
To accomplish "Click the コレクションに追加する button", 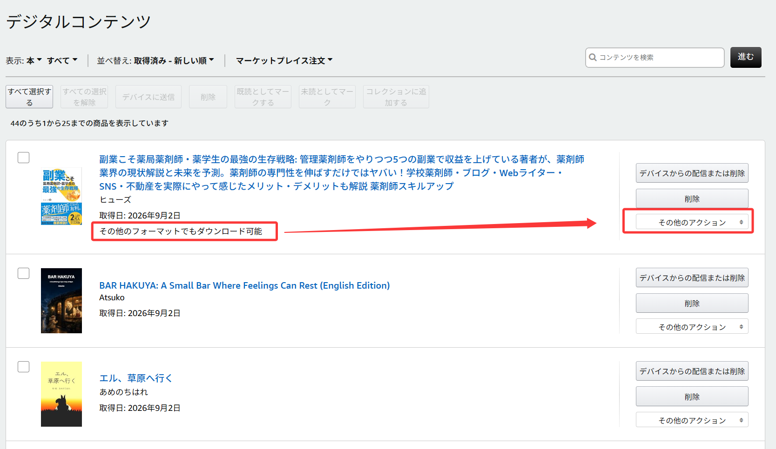I will click(396, 97).
